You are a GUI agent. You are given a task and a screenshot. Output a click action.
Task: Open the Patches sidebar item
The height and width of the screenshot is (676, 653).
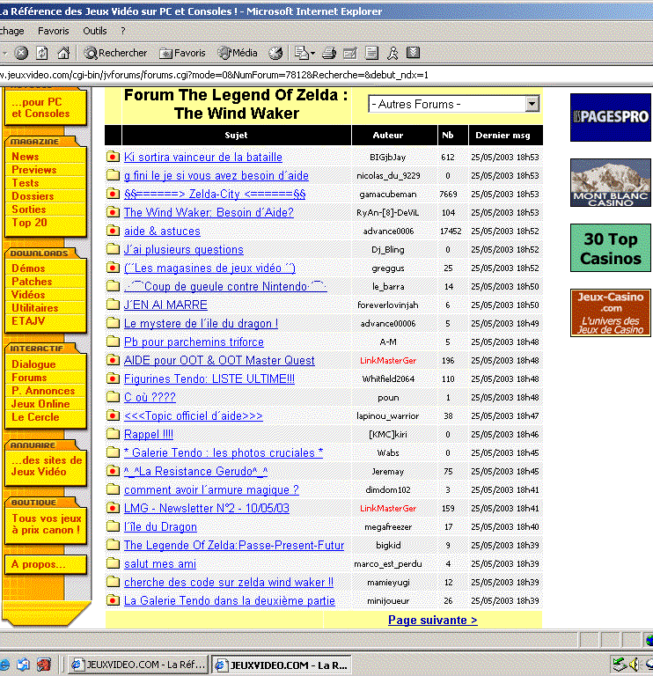pos(32,282)
